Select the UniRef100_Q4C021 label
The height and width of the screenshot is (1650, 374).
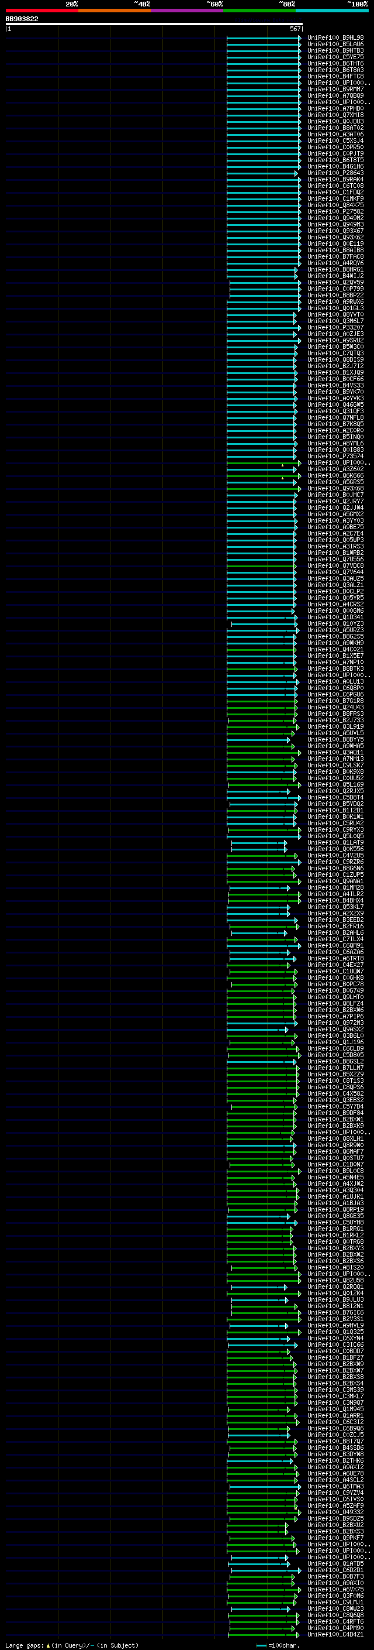point(335,650)
